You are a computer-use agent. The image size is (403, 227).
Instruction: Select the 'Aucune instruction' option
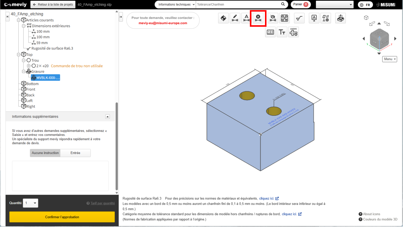tap(45, 153)
